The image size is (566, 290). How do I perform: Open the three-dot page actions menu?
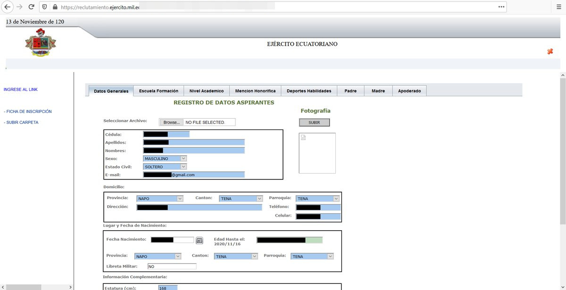click(x=501, y=7)
